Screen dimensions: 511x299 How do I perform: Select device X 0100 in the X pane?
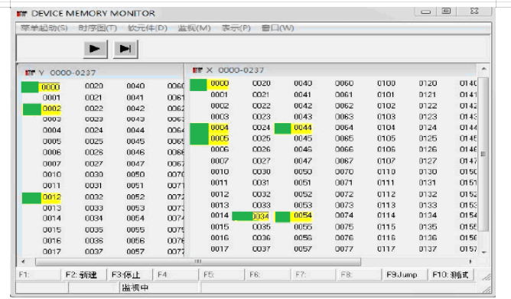386,83
